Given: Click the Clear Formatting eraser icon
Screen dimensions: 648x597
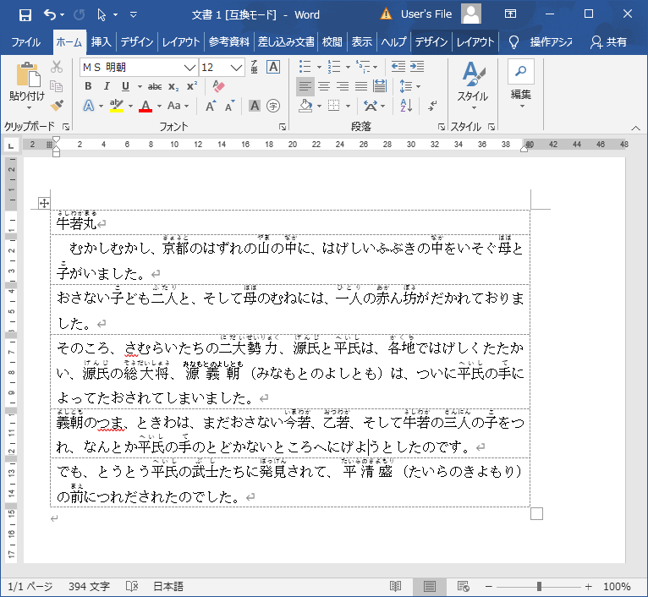Looking at the screenshot, I should coord(218,86).
